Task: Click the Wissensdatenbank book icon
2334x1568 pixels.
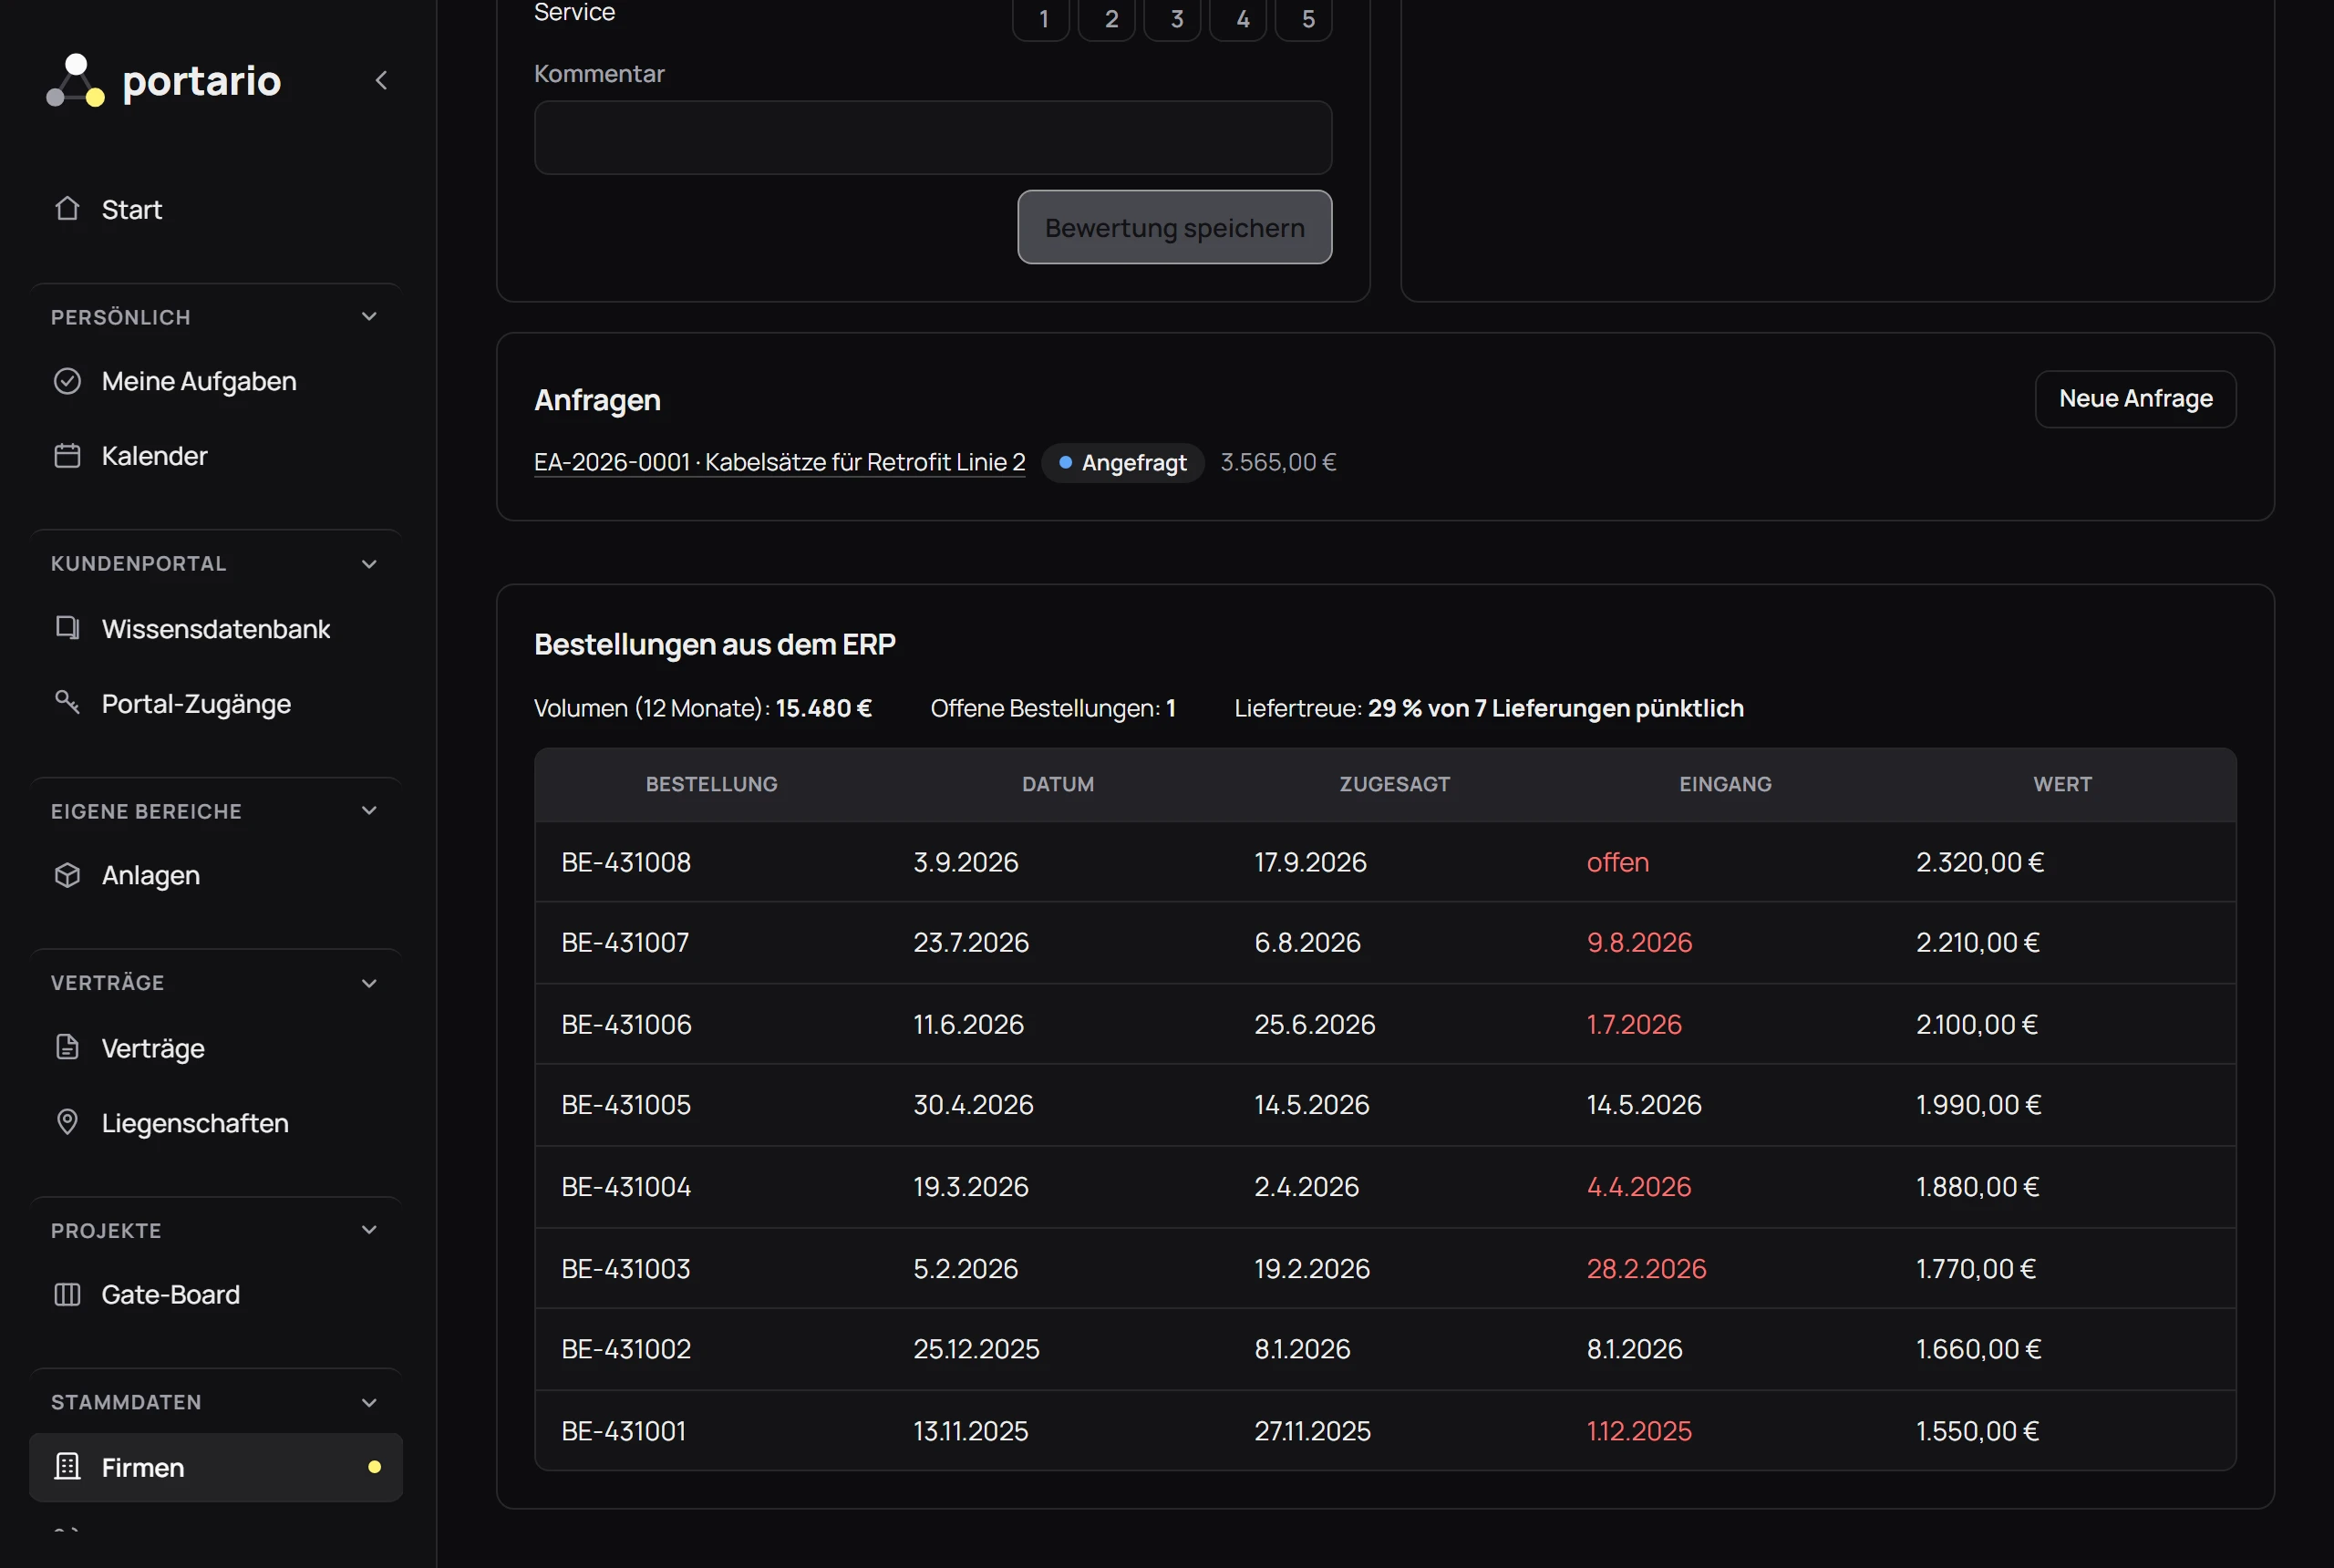Action: [x=67, y=628]
